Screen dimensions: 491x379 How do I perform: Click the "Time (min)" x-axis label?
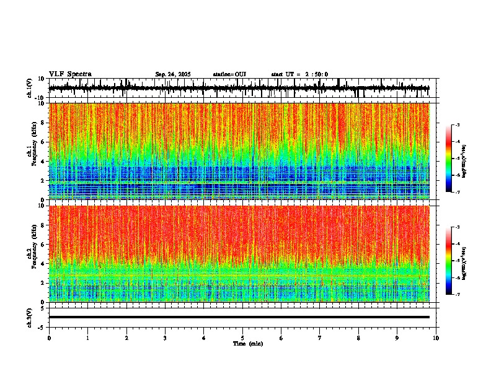pos(248,344)
